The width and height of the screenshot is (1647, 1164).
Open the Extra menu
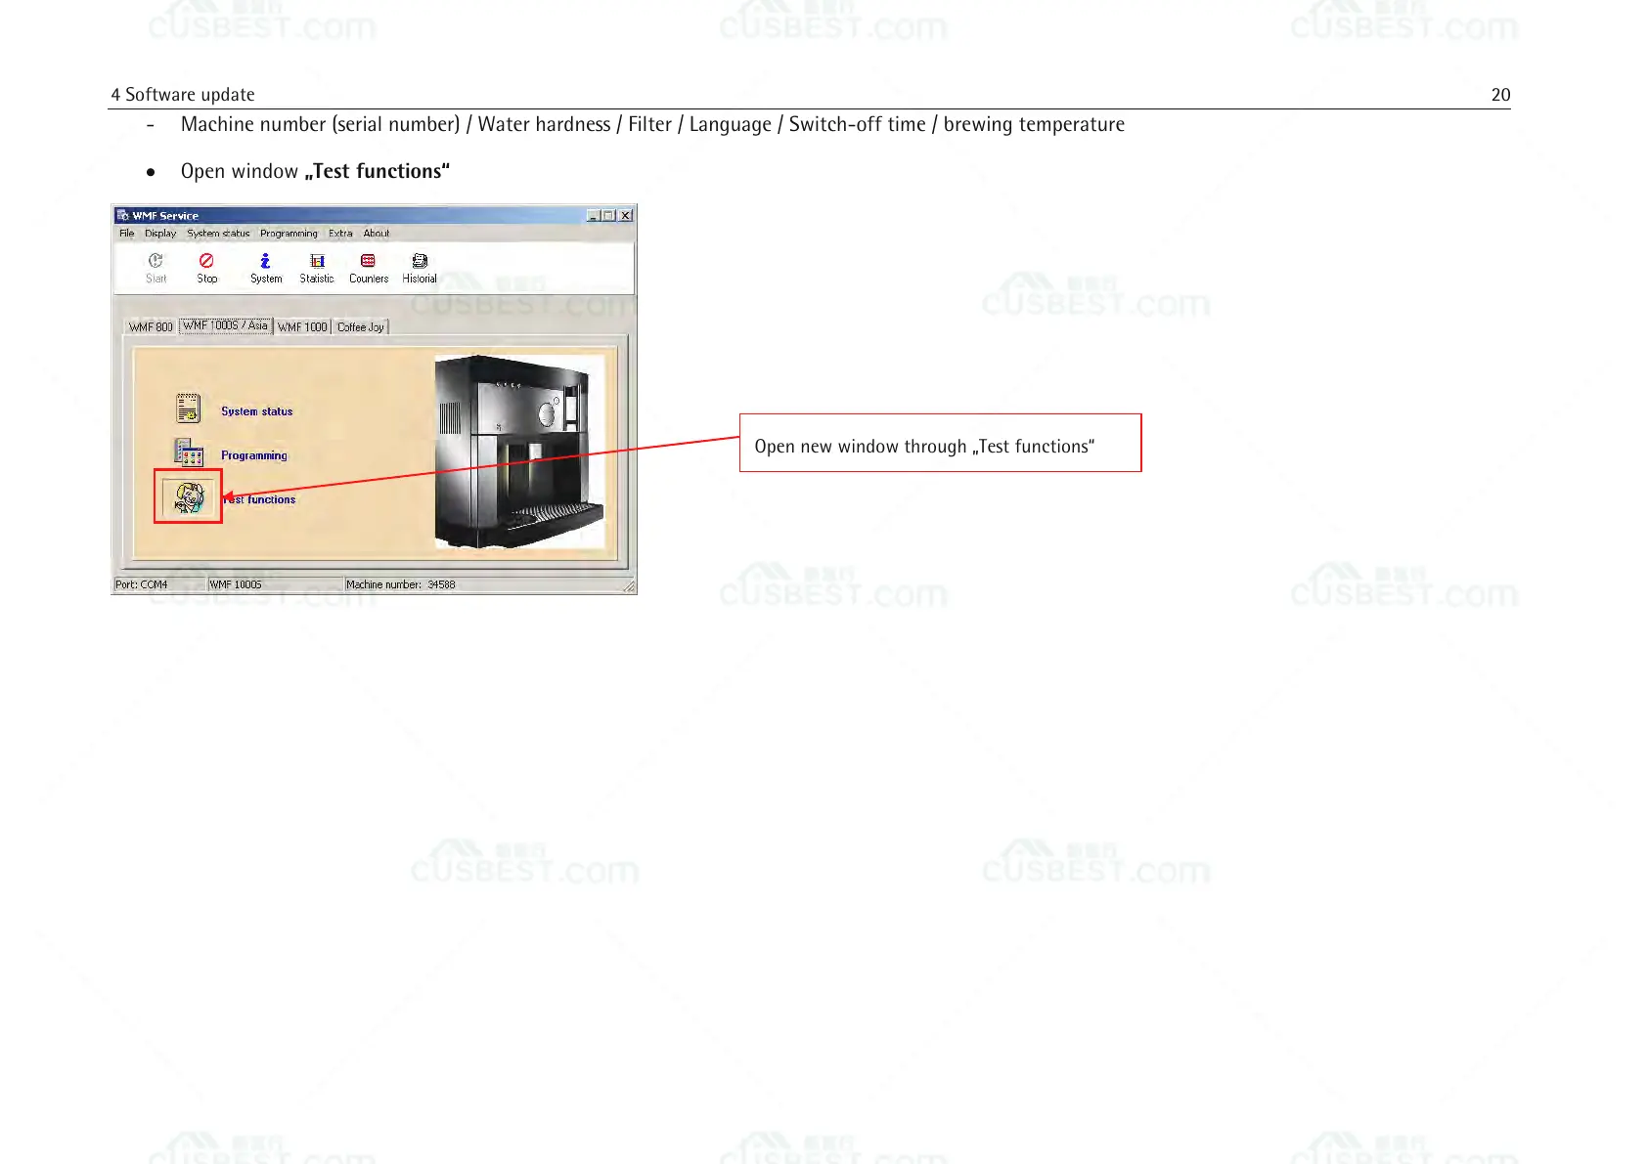pos(340,234)
